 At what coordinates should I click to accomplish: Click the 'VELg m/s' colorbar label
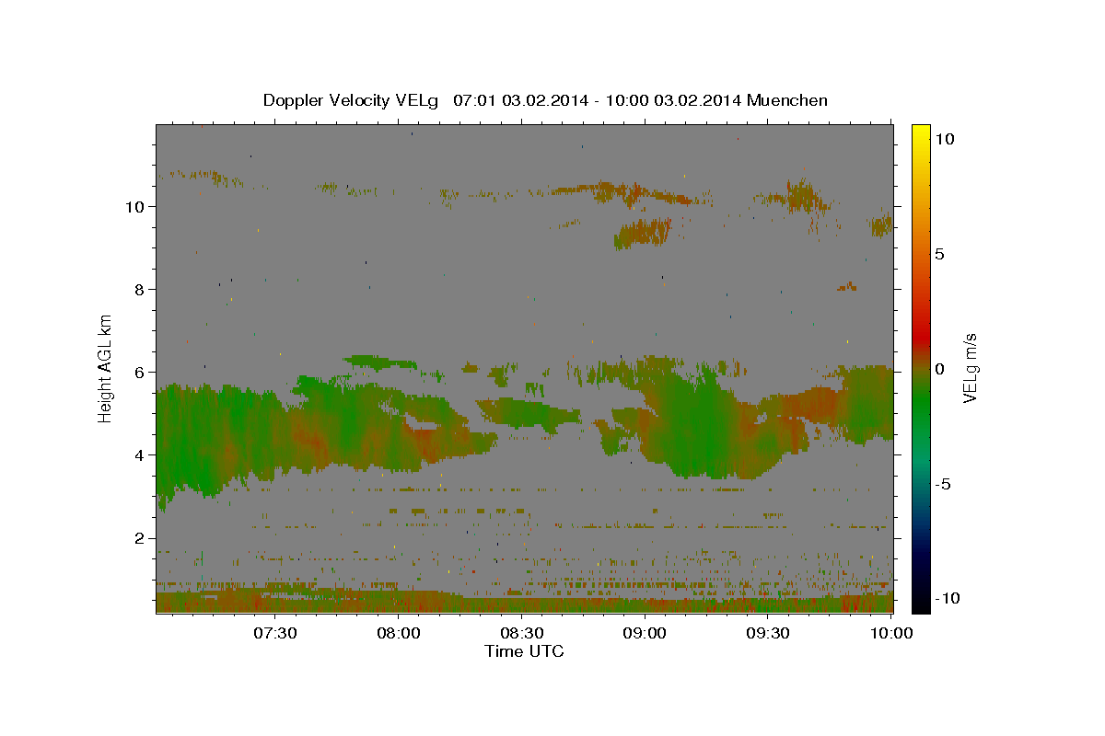click(970, 369)
